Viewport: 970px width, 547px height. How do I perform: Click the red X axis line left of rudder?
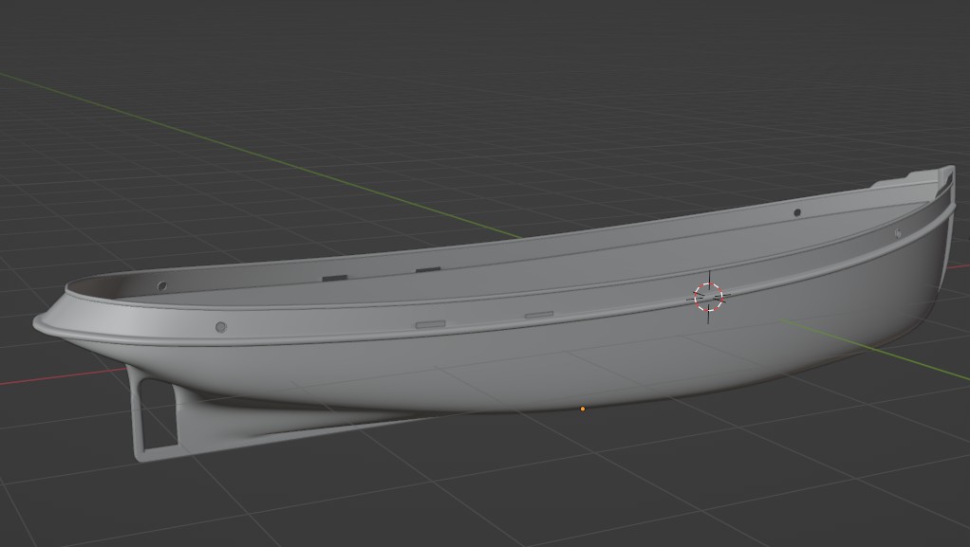point(62,376)
